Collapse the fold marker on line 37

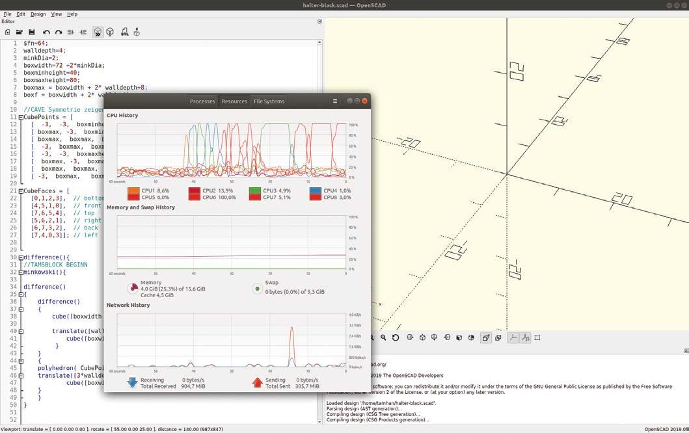[21, 309]
